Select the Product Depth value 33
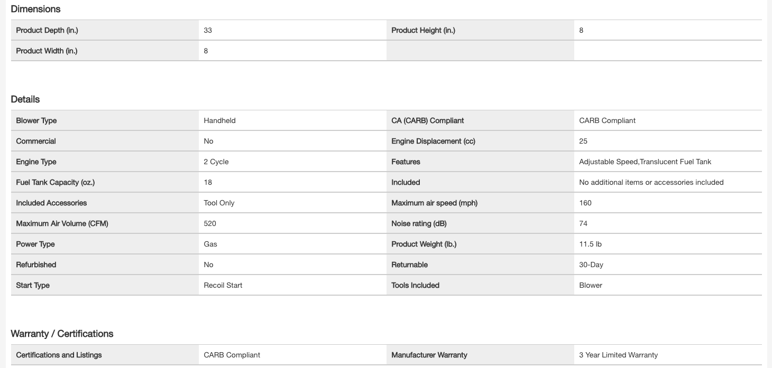This screenshot has height=368, width=772. (x=208, y=31)
